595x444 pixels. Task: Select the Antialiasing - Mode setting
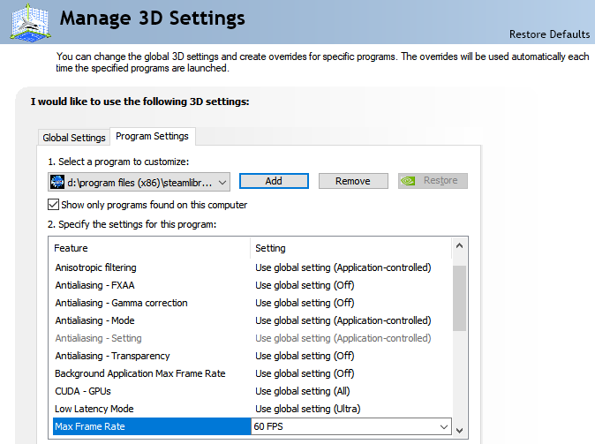click(94, 320)
